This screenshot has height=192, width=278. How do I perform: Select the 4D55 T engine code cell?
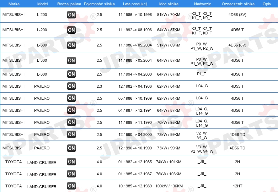pyautogui.click(x=237, y=86)
